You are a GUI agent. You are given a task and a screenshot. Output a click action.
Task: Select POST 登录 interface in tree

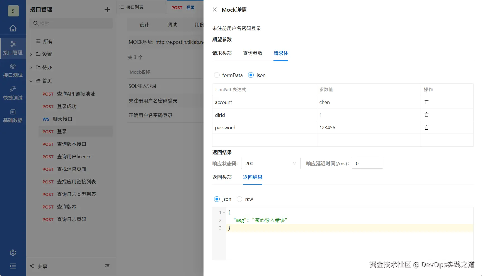pos(76,132)
